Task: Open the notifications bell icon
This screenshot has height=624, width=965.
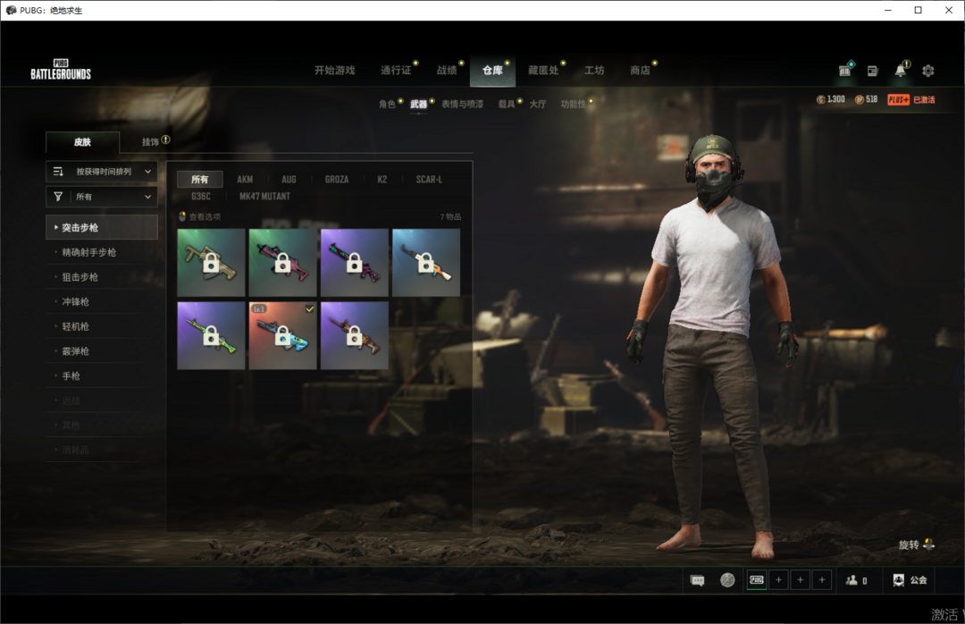Action: tap(901, 71)
